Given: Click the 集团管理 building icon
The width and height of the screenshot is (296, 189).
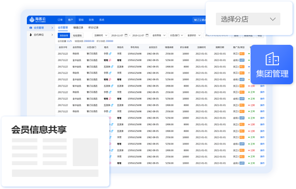Looking at the screenshot, I should pos(272,59).
